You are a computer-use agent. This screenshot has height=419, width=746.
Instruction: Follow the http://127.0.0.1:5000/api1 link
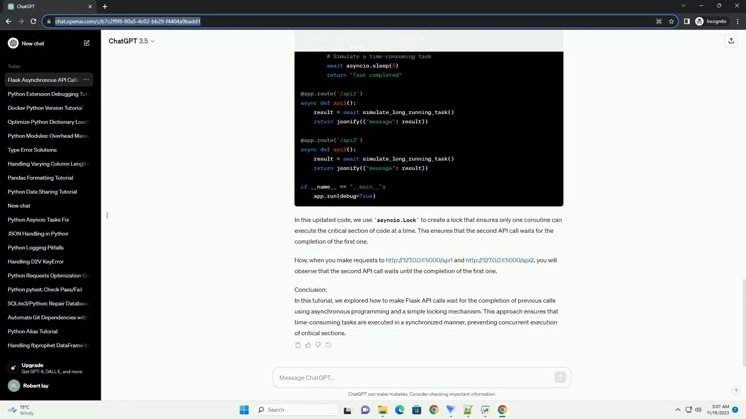pos(419,260)
